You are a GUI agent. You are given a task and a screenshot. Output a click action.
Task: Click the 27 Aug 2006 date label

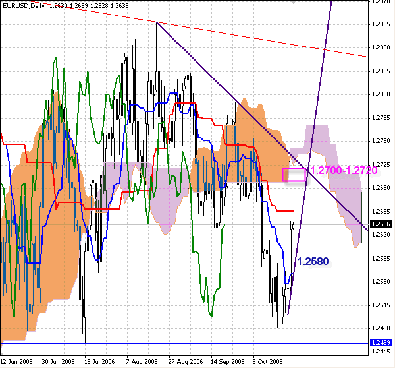click(x=186, y=362)
